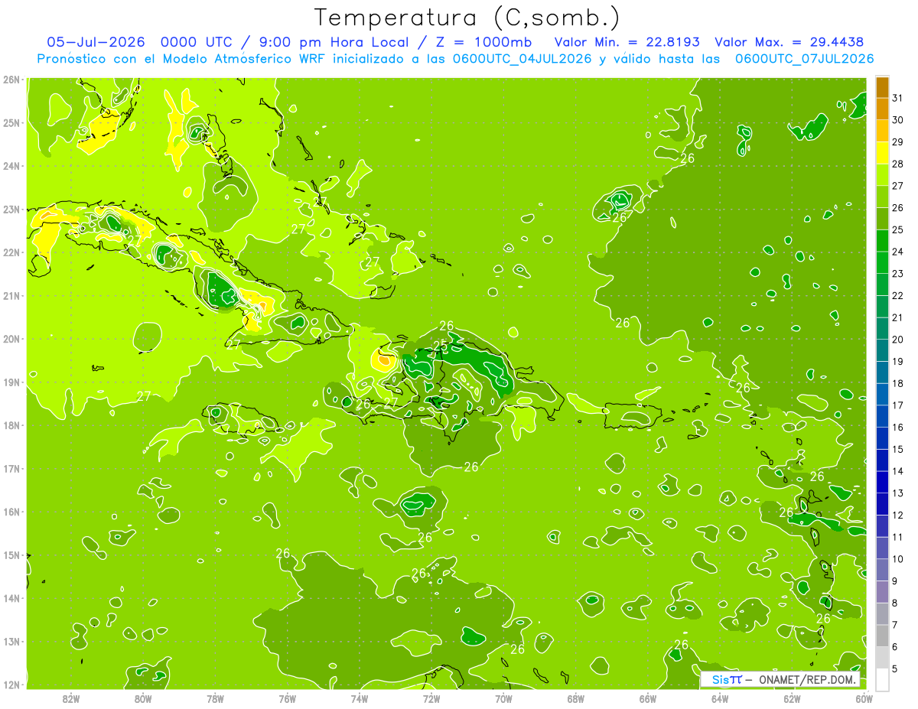Click the 78W longitude axis label

215,698
